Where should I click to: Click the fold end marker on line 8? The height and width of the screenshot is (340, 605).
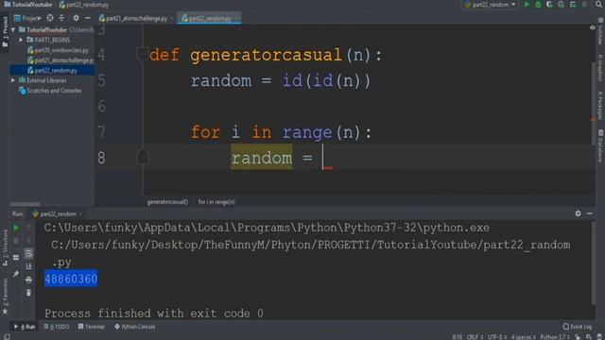click(143, 157)
